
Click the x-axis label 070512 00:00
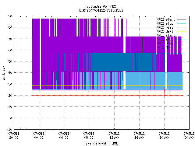[x=39, y=136]
